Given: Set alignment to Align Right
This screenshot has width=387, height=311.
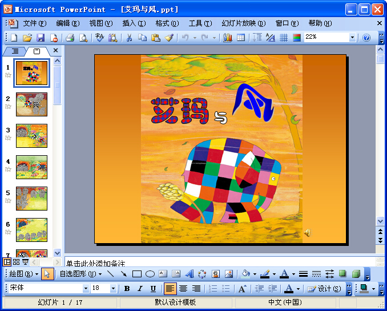Looking at the screenshot, I should [x=196, y=289].
